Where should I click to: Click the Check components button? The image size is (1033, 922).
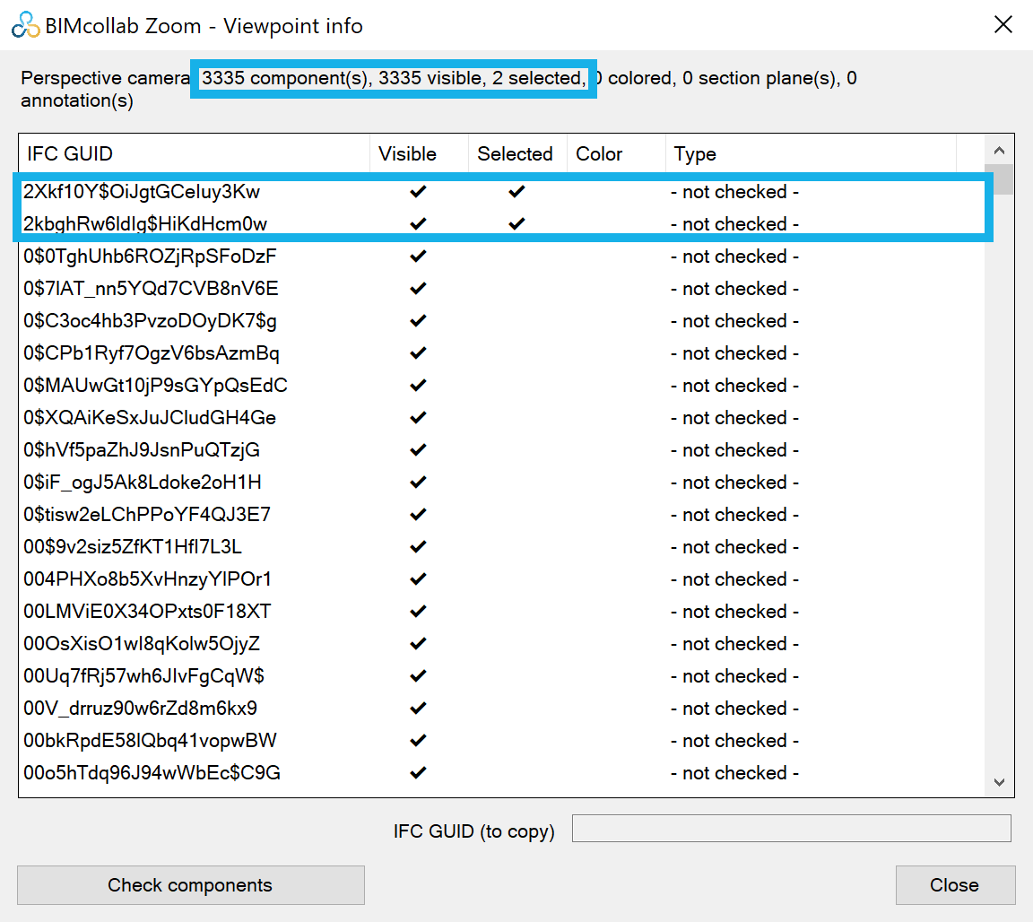tap(190, 885)
